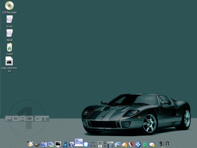Open the Finder-face file manager icon
197x148 pixels.
[x=44, y=144]
